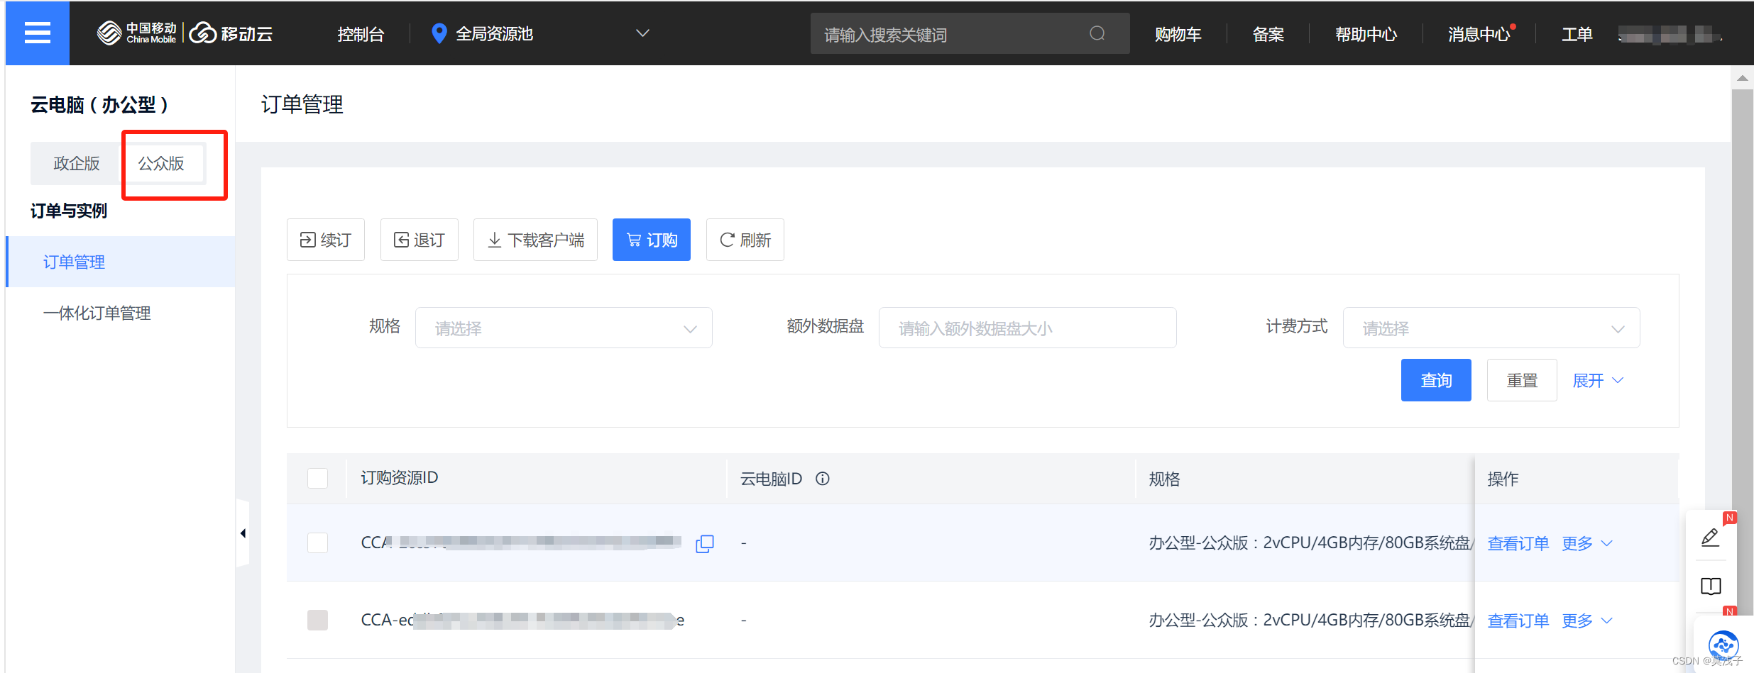
Task: Open 消息中心 notifications
Action: [x=1479, y=33]
